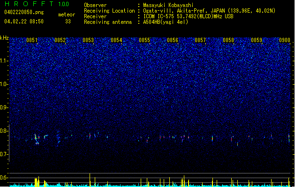Click the 0.9 kHz axis label
295x187 pixels.
pos(4,108)
